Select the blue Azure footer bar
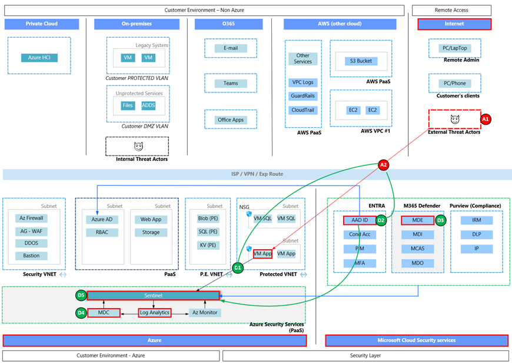This screenshot has width=512, height=364. [154, 340]
